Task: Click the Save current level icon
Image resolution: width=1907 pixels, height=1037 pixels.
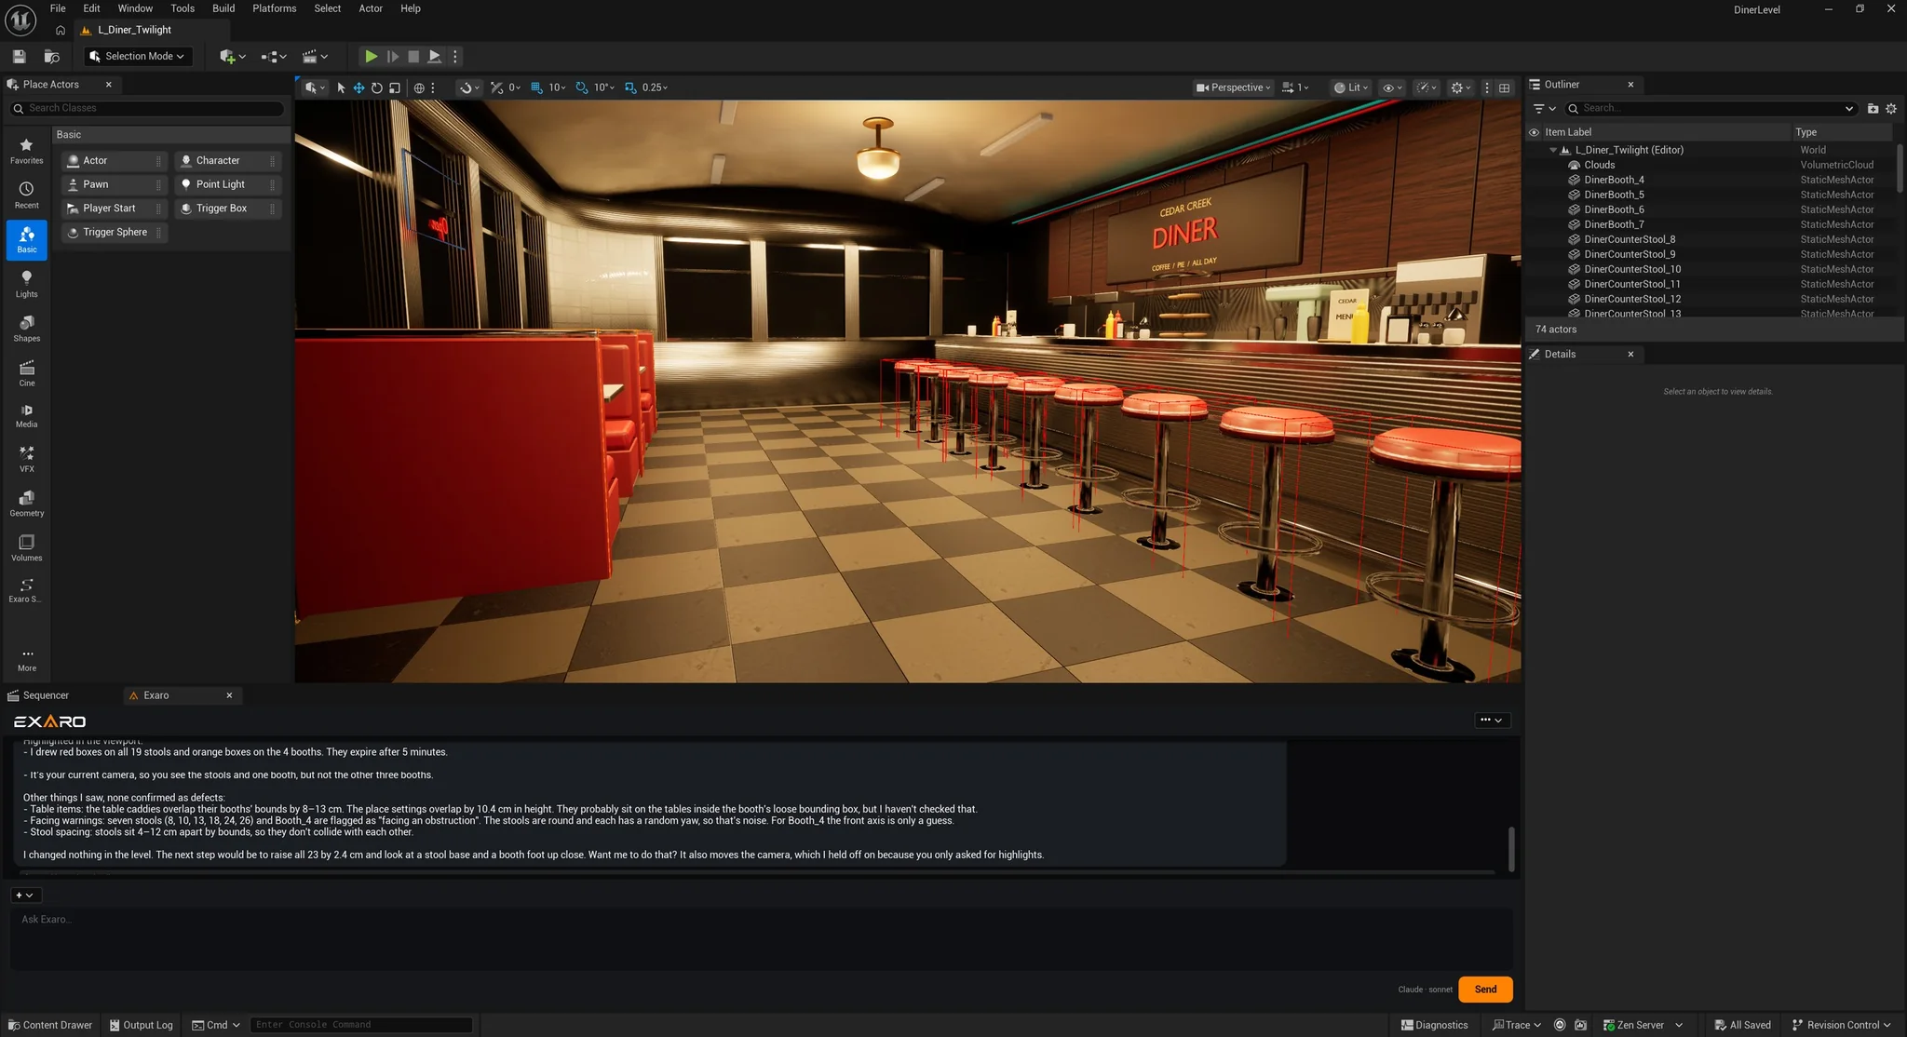Action: (x=19, y=57)
